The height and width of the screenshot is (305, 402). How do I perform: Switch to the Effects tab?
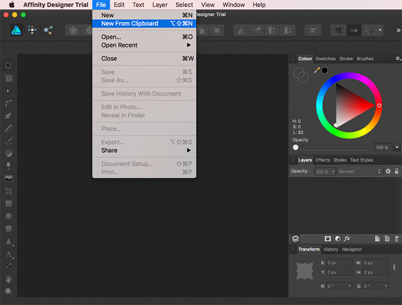pyautogui.click(x=323, y=160)
